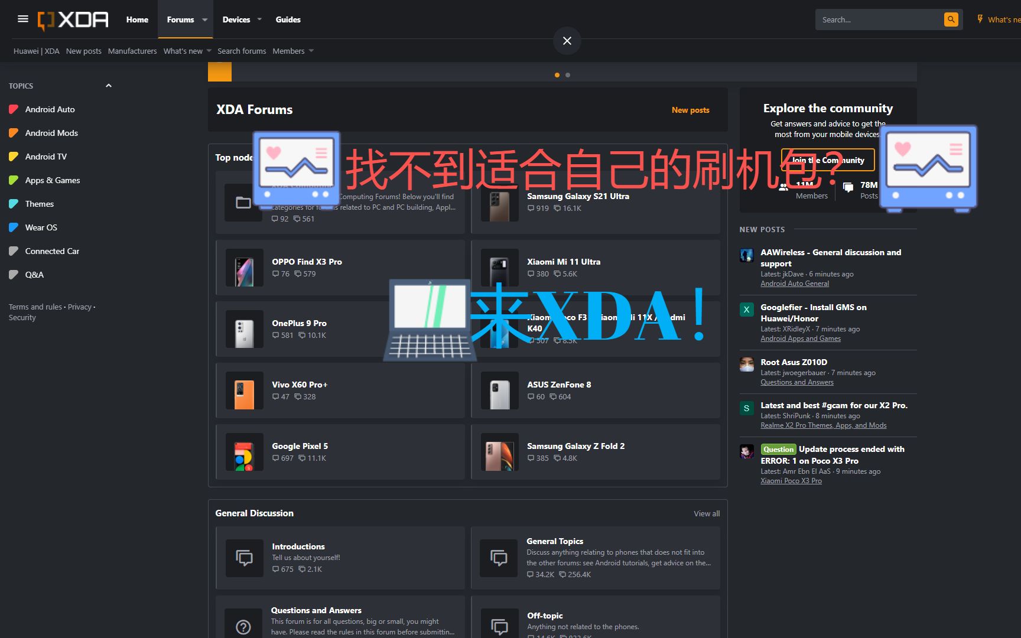Viewport: 1021px width, 638px height.
Task: Select Android Mods topic tag icon
Action: (14, 133)
